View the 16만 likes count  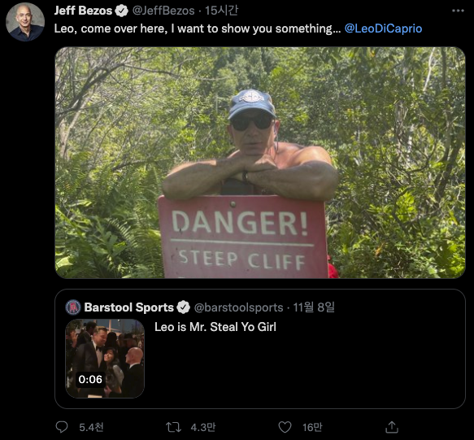[312, 427]
